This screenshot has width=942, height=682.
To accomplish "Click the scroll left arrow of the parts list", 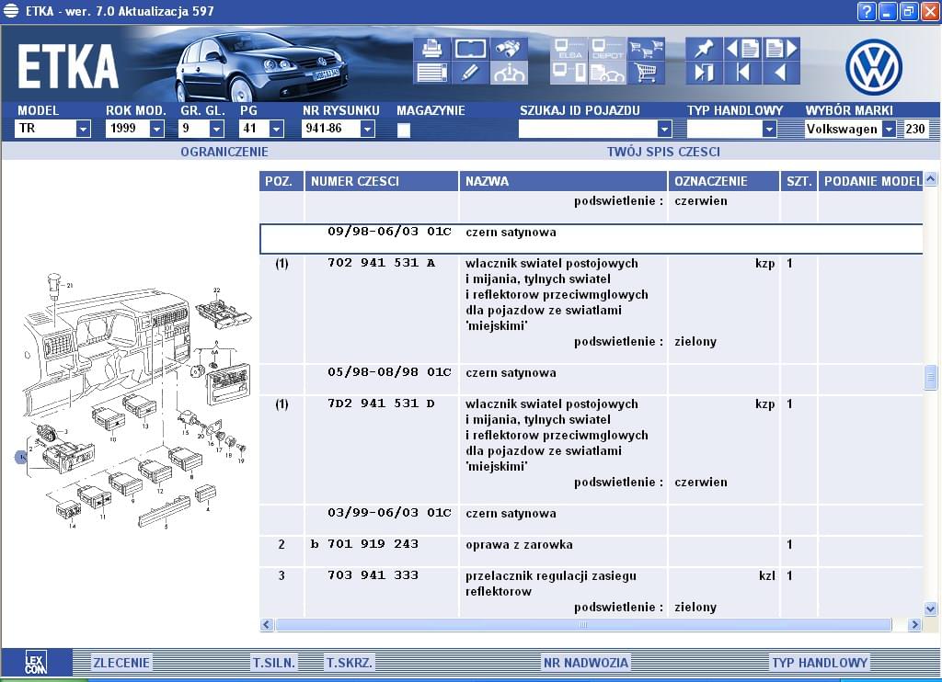I will (x=268, y=625).
